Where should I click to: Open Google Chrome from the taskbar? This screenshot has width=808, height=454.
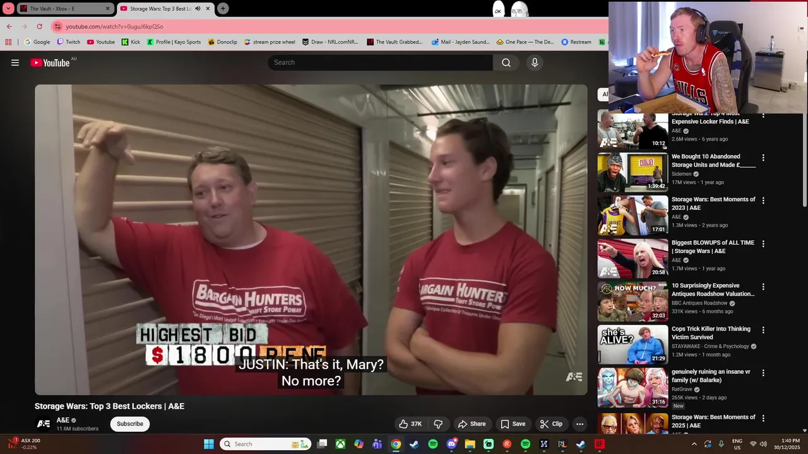pos(396,444)
